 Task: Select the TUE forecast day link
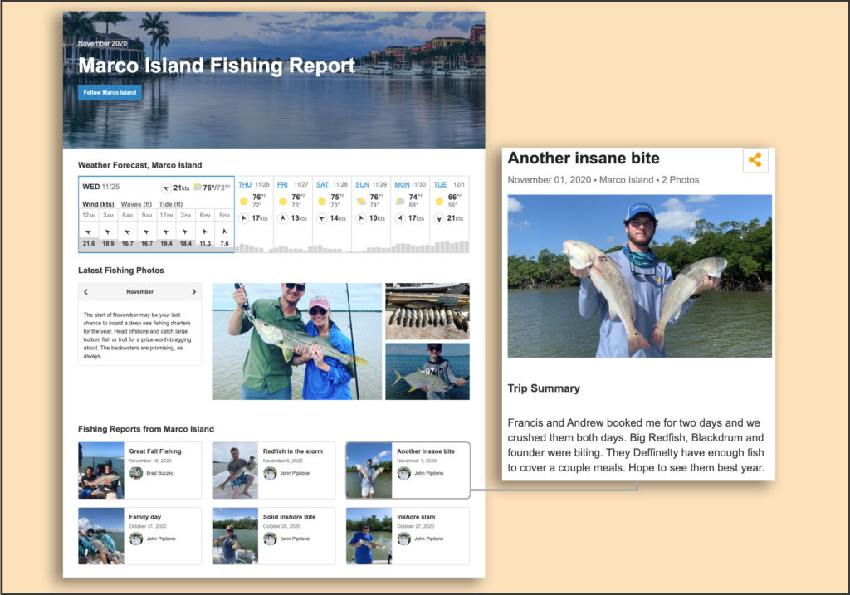tap(440, 184)
